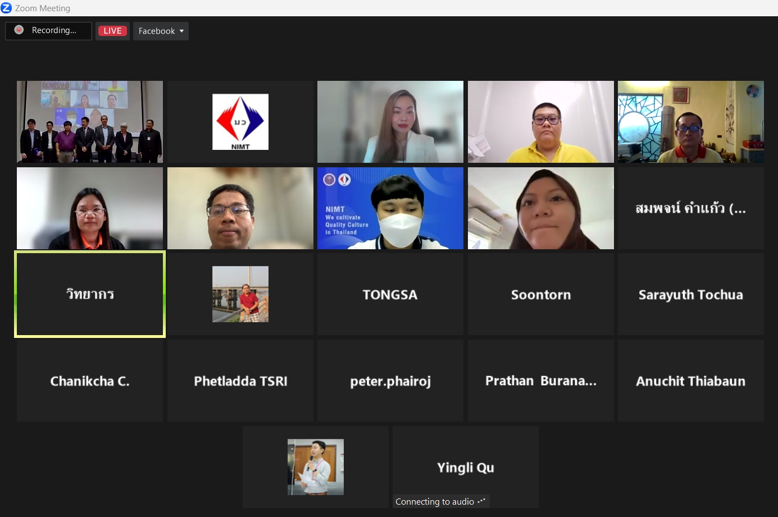This screenshot has width=778, height=517.
Task: Select the Sarayuth Tochua participant tile
Action: (690, 295)
